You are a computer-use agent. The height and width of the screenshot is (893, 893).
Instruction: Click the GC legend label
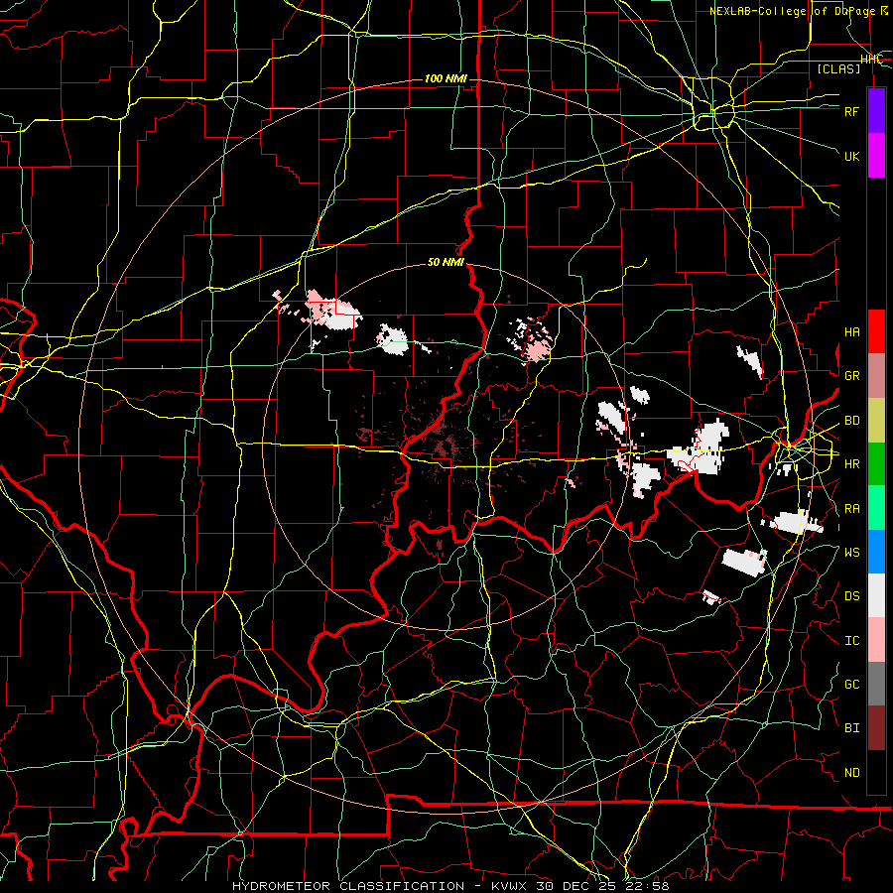(x=852, y=685)
